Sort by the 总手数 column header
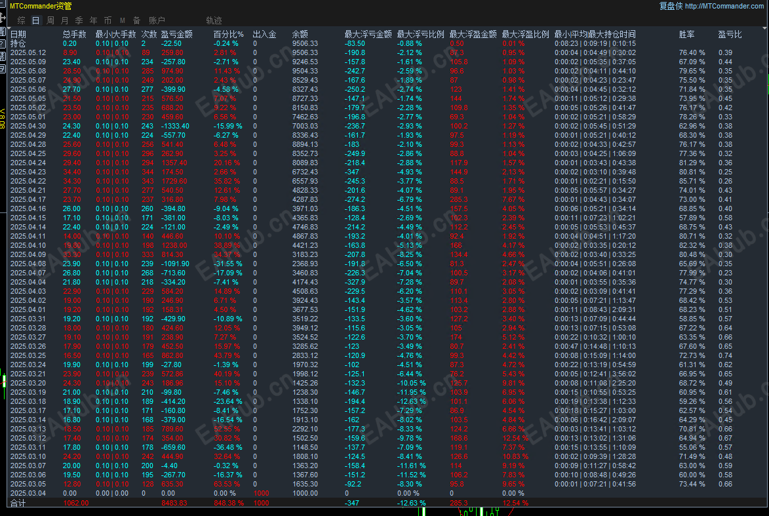Viewport: 769px width, 516px height. pyautogui.click(x=75, y=34)
